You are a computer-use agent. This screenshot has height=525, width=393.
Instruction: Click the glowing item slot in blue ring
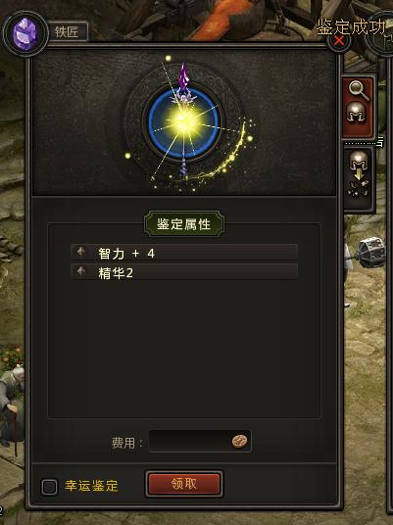pyautogui.click(x=183, y=122)
